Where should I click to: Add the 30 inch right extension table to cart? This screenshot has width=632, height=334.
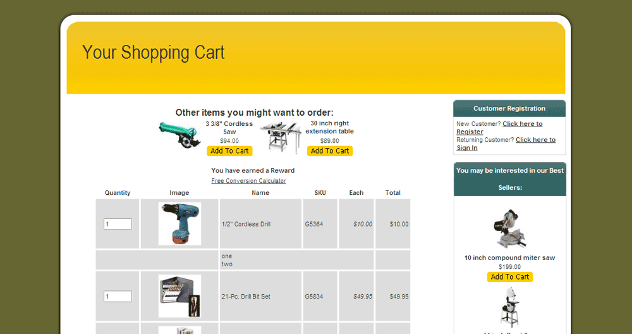330,151
